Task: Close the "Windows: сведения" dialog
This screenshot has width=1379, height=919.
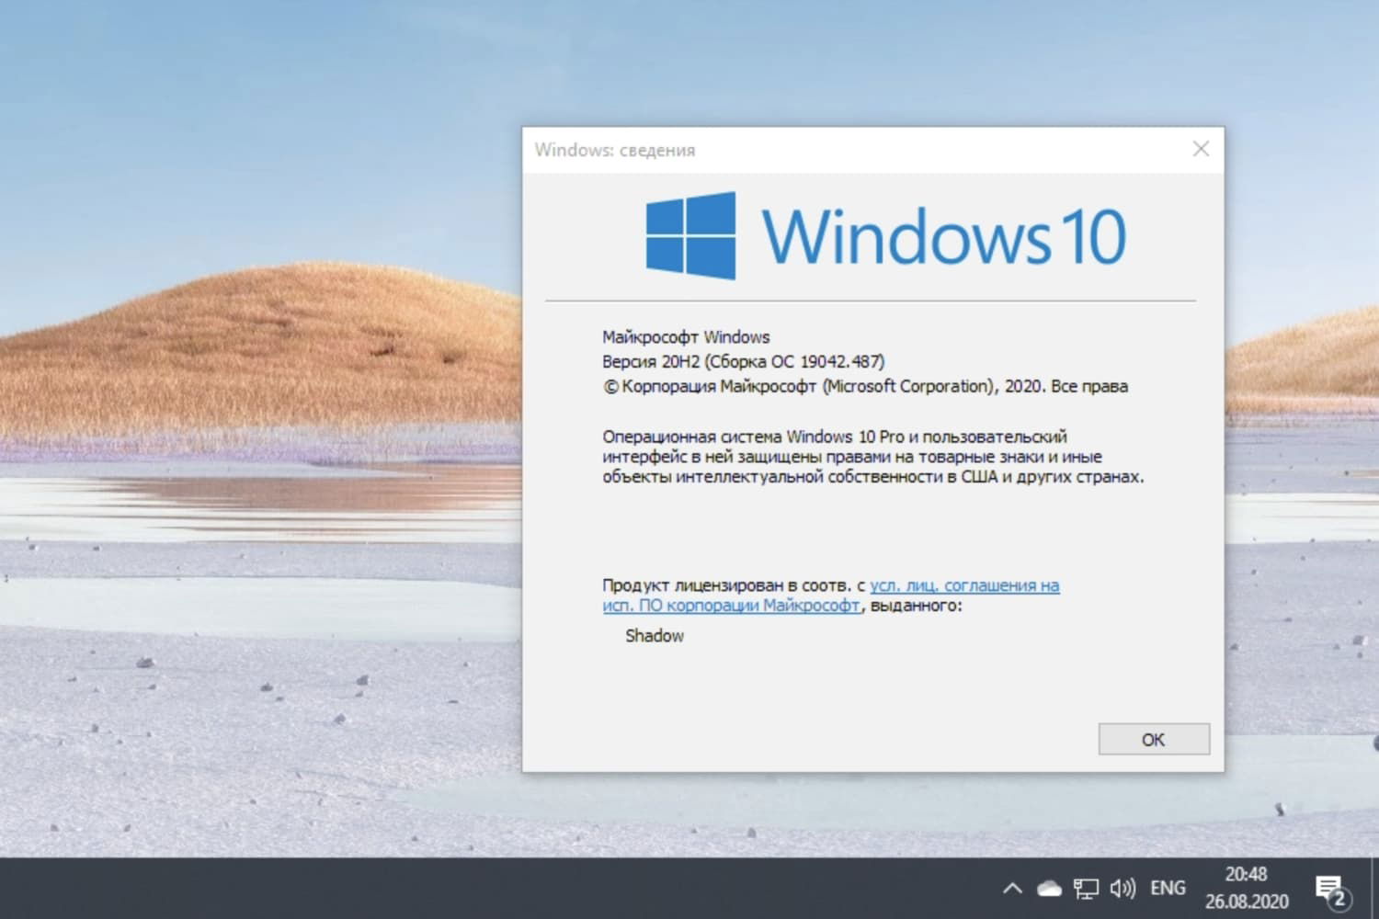Action: pos(1201,148)
